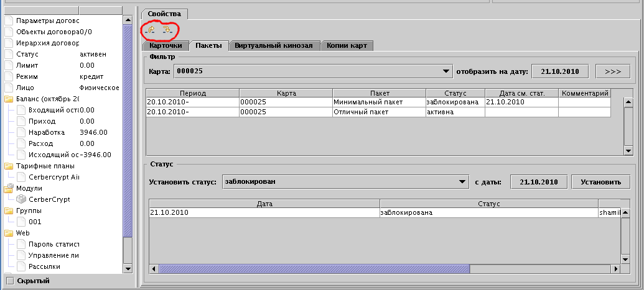Click the status table horizontal scrollbar thumb
The height and width of the screenshot is (290, 644).
[314, 268]
